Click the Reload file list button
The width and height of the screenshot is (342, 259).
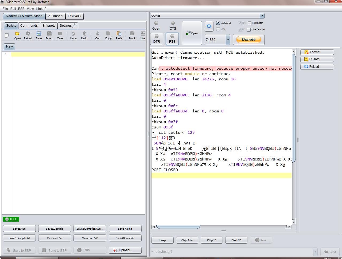317,67
